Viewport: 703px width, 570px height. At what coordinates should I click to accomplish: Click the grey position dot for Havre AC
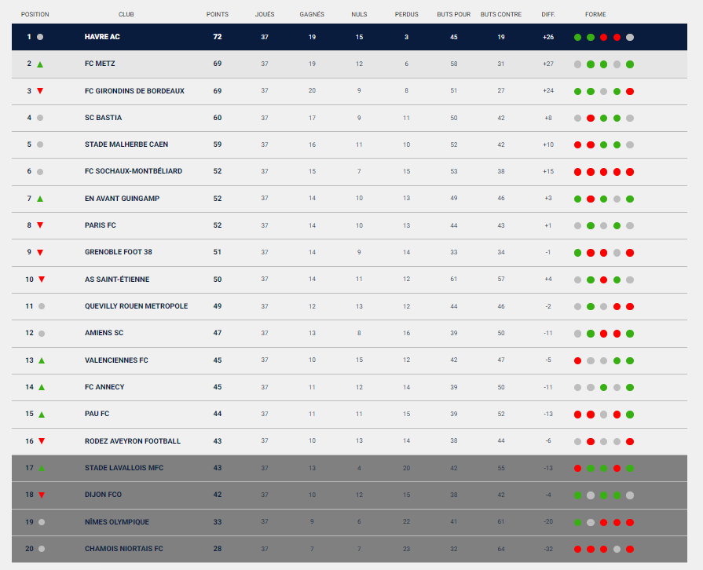point(40,37)
